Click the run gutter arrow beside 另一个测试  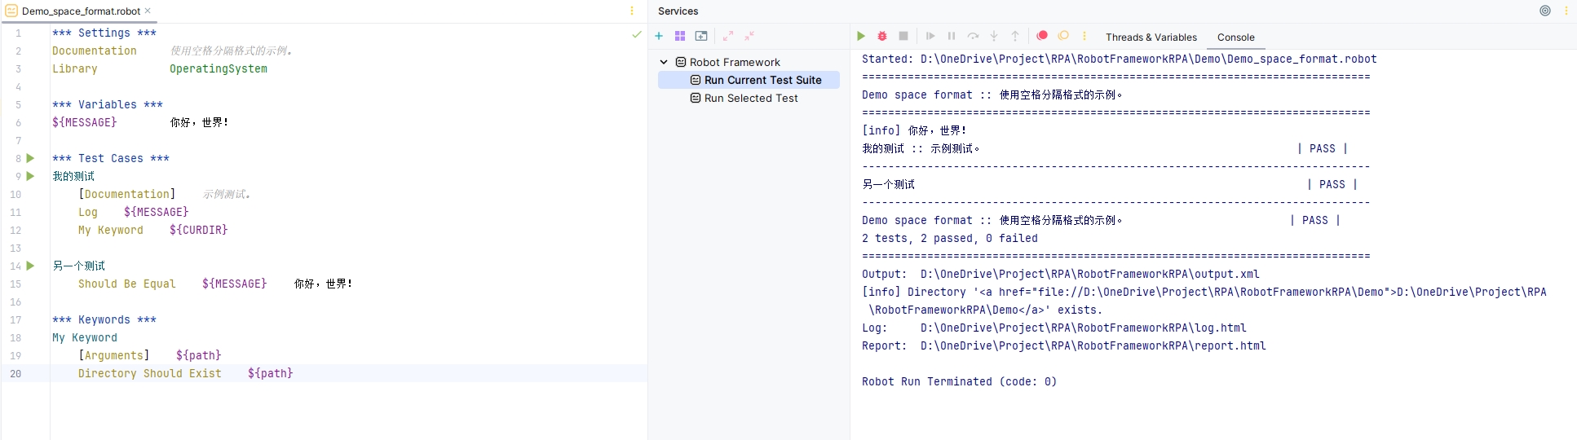[30, 266]
